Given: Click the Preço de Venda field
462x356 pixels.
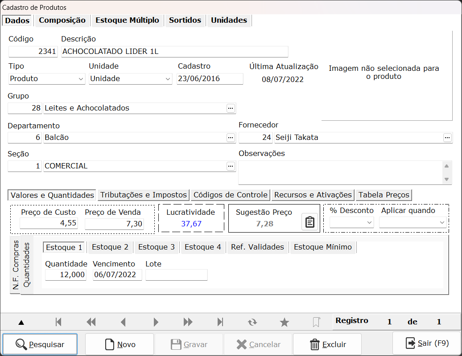Looking at the screenshot, I should 114,224.
